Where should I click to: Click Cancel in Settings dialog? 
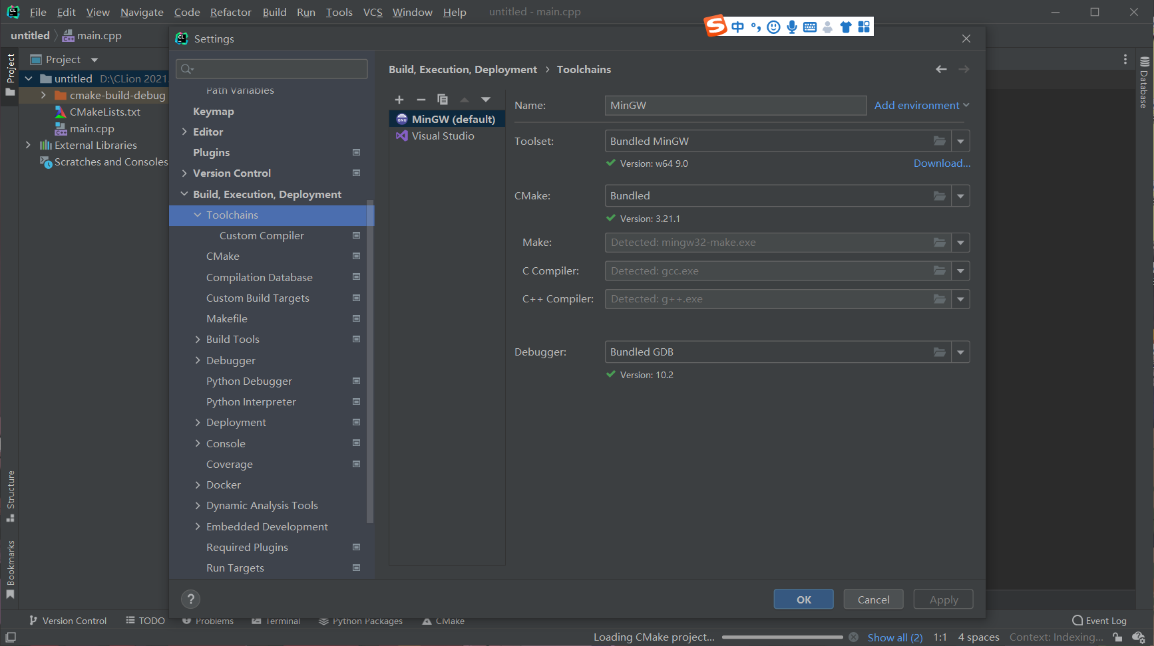873,599
